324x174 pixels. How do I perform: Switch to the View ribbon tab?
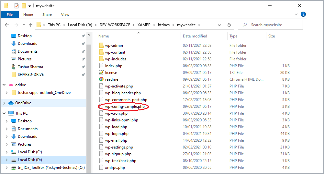coord(65,15)
